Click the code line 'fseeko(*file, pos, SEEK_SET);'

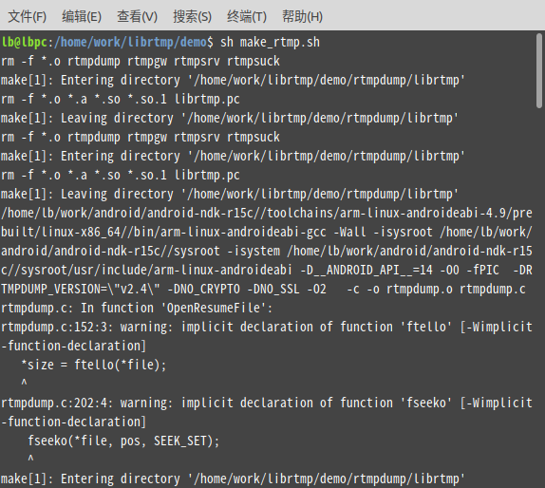click(123, 441)
